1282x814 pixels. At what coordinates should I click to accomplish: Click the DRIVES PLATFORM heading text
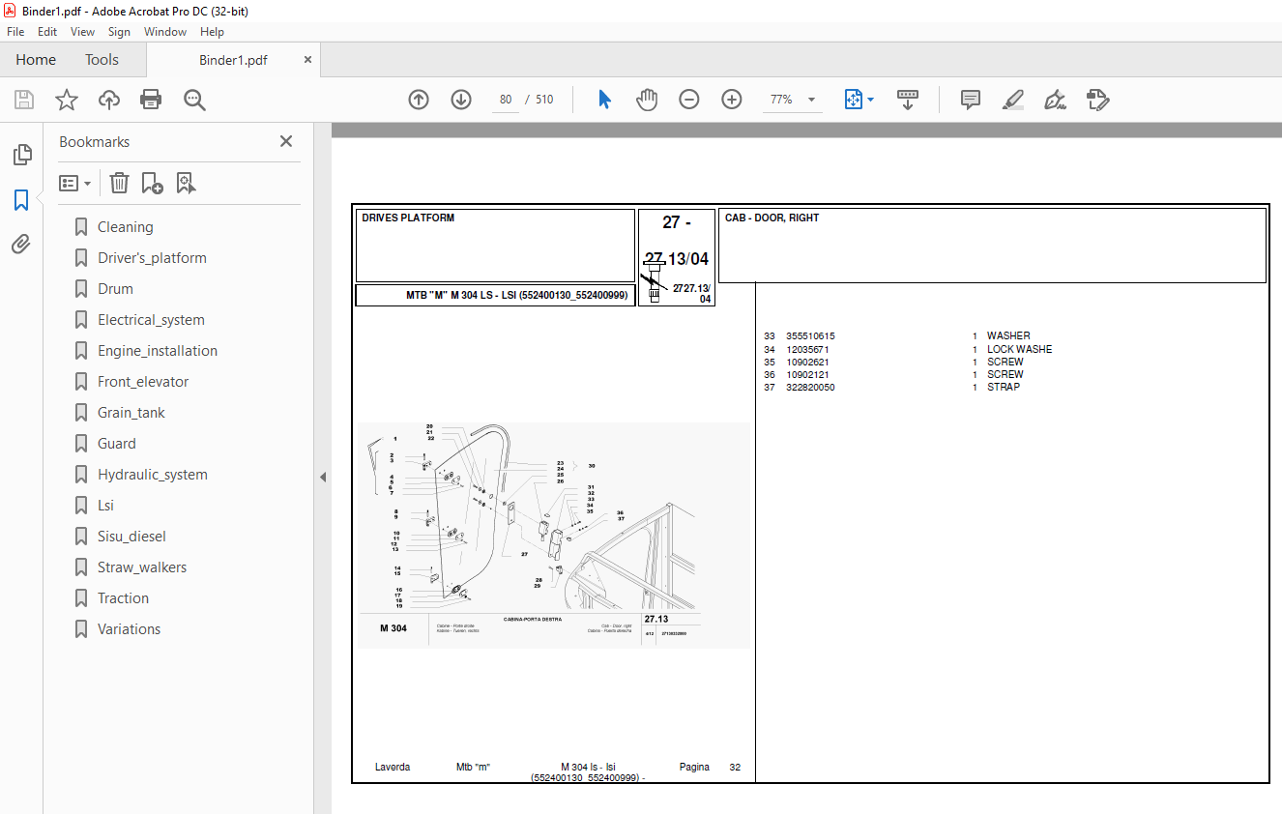[408, 218]
